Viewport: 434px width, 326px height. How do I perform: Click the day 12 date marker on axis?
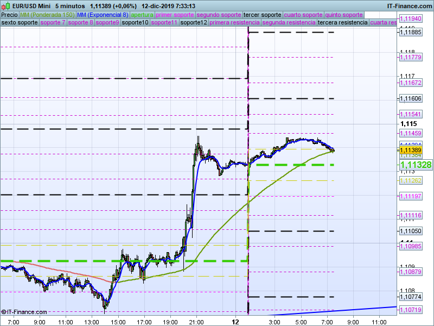[235, 322]
